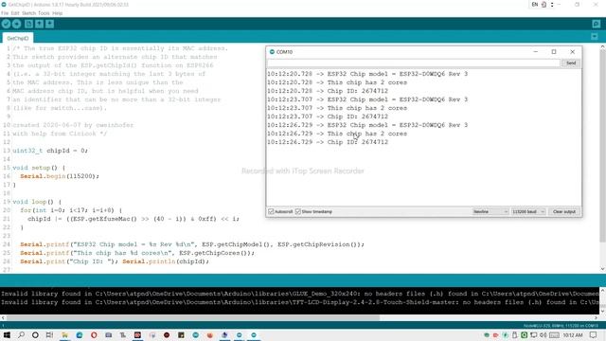Open the tab options dropdown arrow
Image resolution: width=606 pixels, height=341 pixels.
pos(595,36)
